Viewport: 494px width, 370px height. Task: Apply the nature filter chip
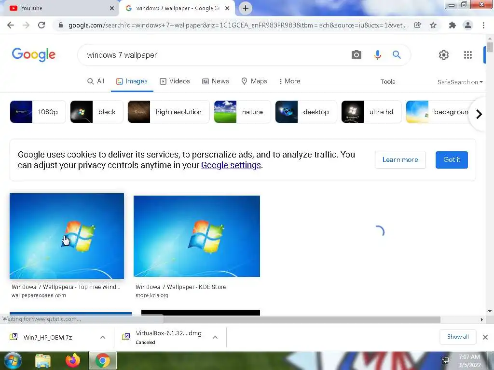(x=242, y=112)
